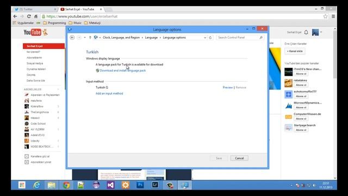Open the volume icon in system tray

coord(314,185)
